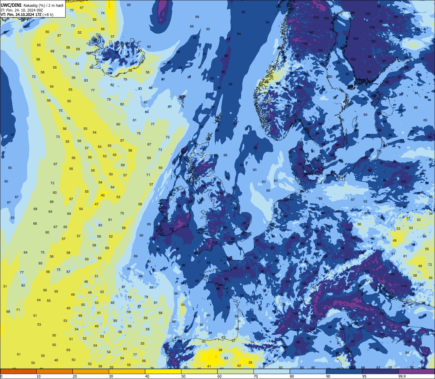Click the '20' tick label on legend
This screenshot has width=435, height=379.
75,376
